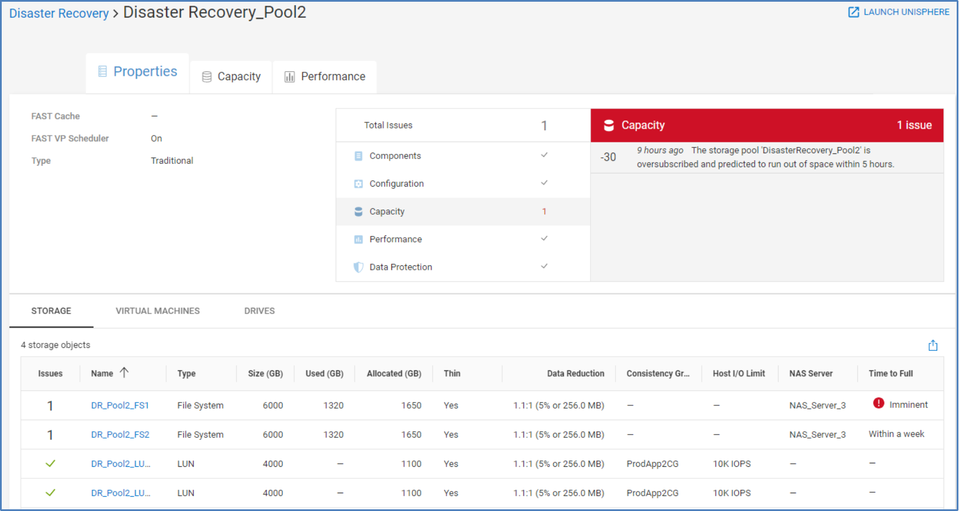Image resolution: width=959 pixels, height=511 pixels.
Task: Sort by Host I/O Limit column
Action: coord(739,374)
